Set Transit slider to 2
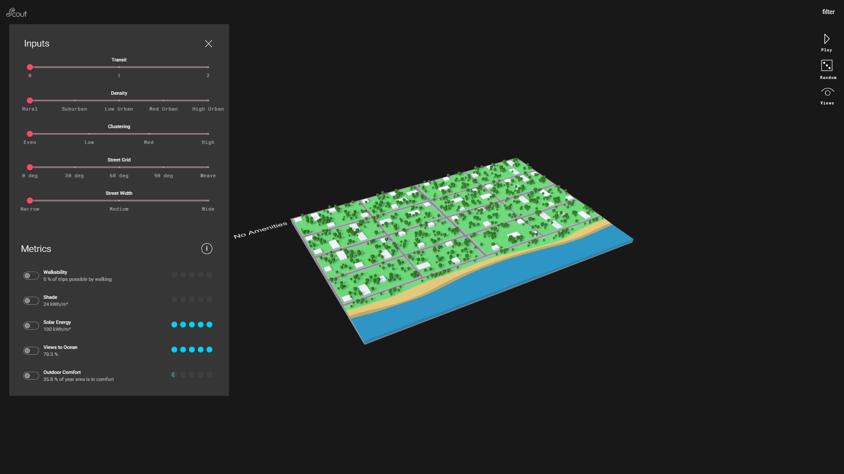This screenshot has height=474, width=844. (x=208, y=67)
